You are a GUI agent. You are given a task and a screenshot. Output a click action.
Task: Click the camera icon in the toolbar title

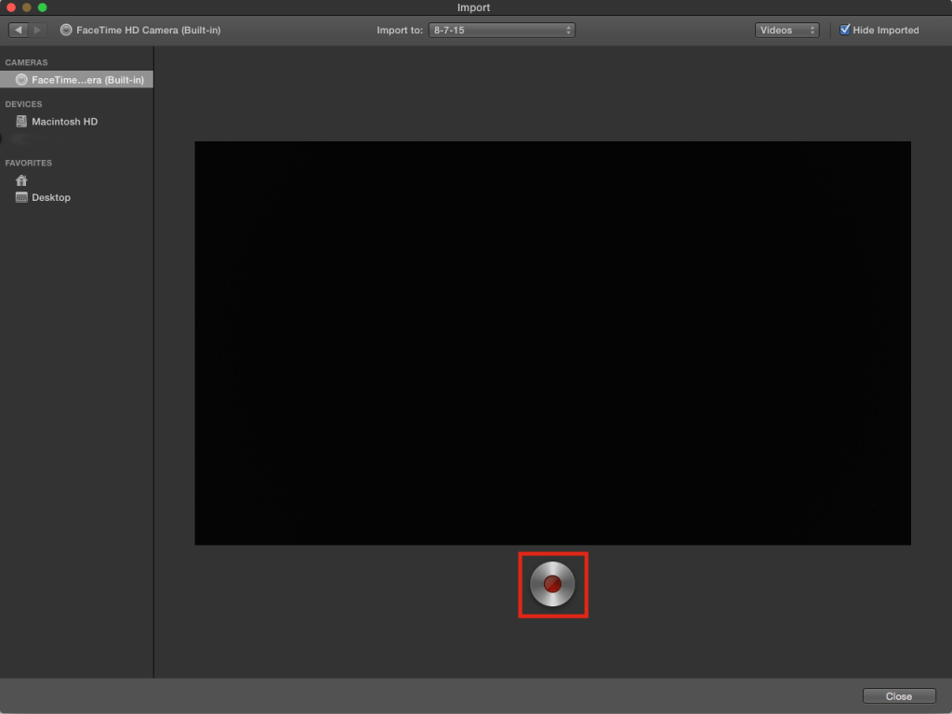click(66, 30)
